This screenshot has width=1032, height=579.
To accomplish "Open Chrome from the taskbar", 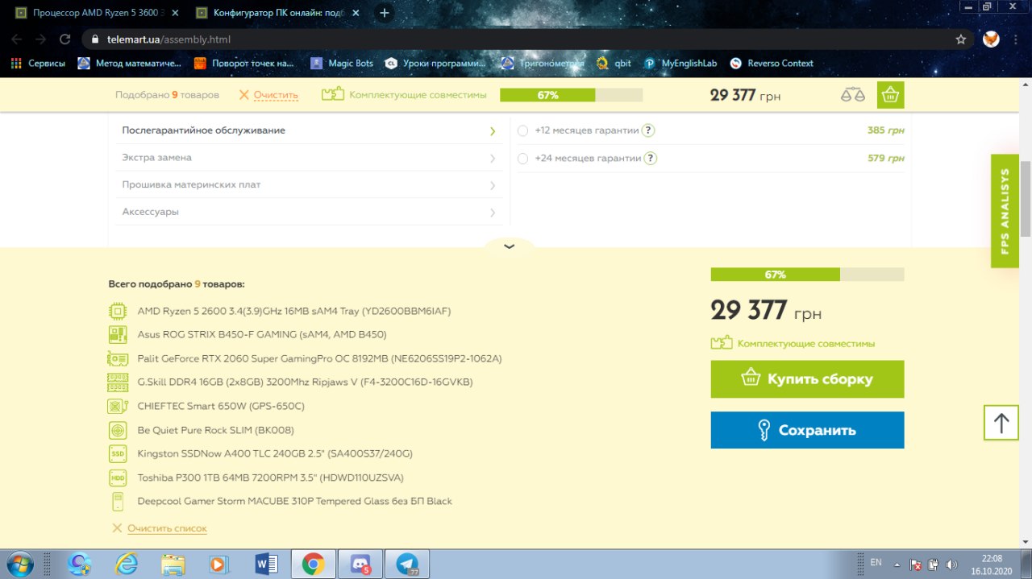I will (x=314, y=565).
